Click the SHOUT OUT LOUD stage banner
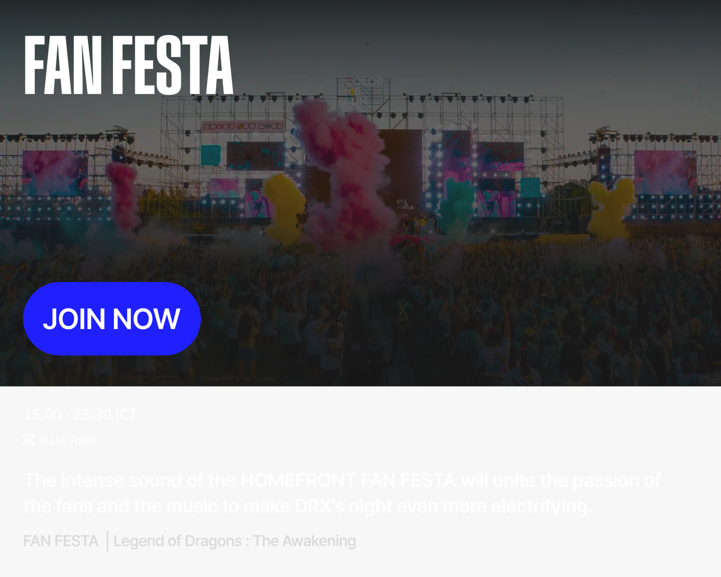Image resolution: width=721 pixels, height=577 pixels. (243, 126)
